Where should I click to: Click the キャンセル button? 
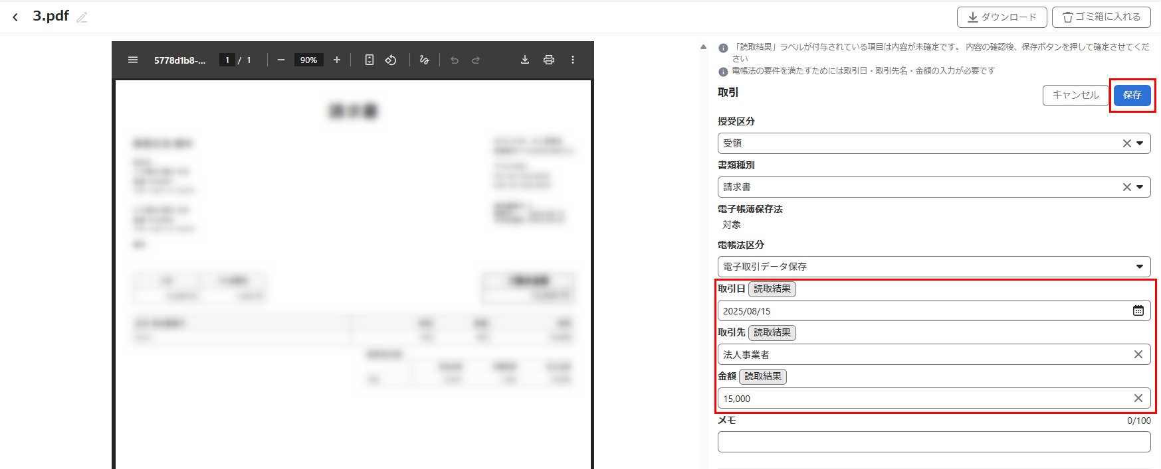(x=1075, y=95)
